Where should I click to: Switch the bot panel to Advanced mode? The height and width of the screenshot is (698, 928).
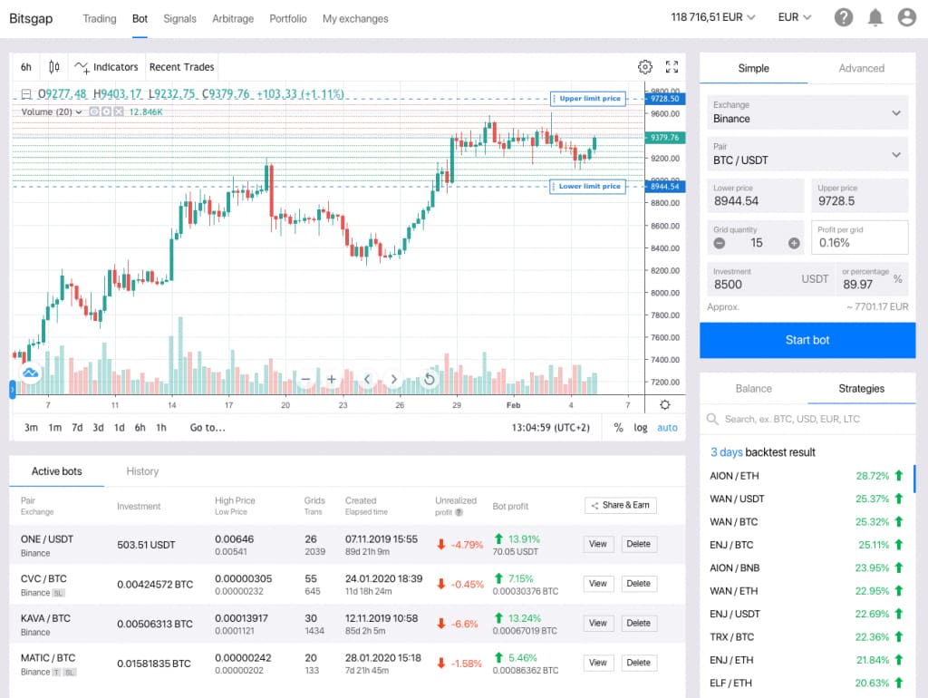[860, 68]
